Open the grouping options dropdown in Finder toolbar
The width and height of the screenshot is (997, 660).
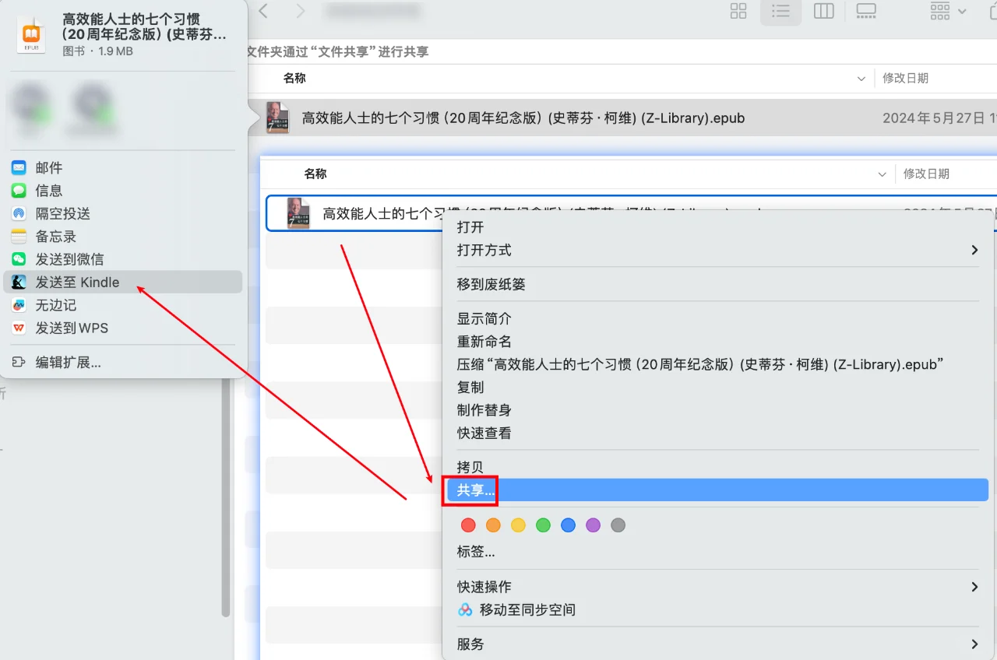tap(948, 11)
